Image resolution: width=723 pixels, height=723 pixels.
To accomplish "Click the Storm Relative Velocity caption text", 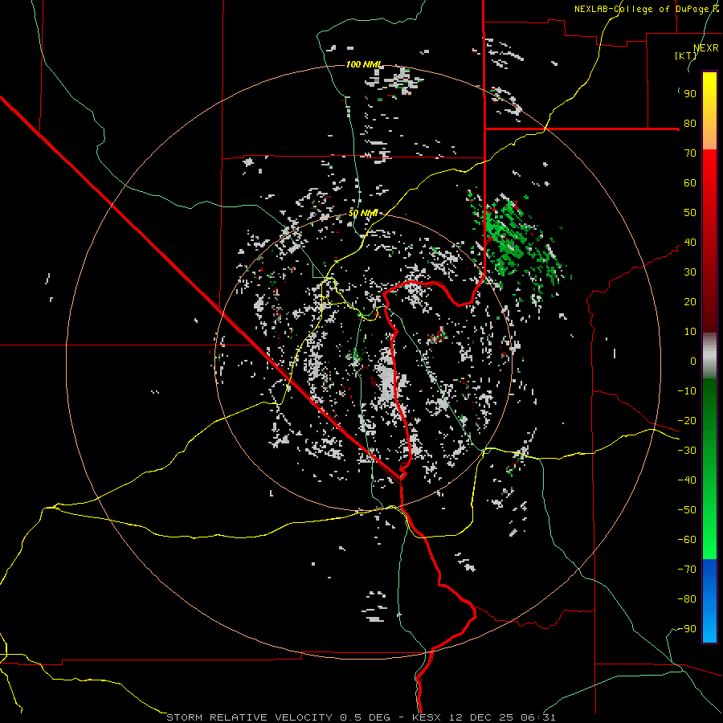I will [x=361, y=717].
